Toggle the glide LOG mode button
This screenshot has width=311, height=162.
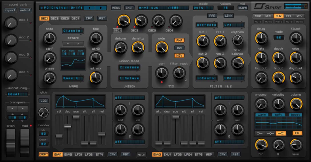pyautogui.click(x=44, y=101)
